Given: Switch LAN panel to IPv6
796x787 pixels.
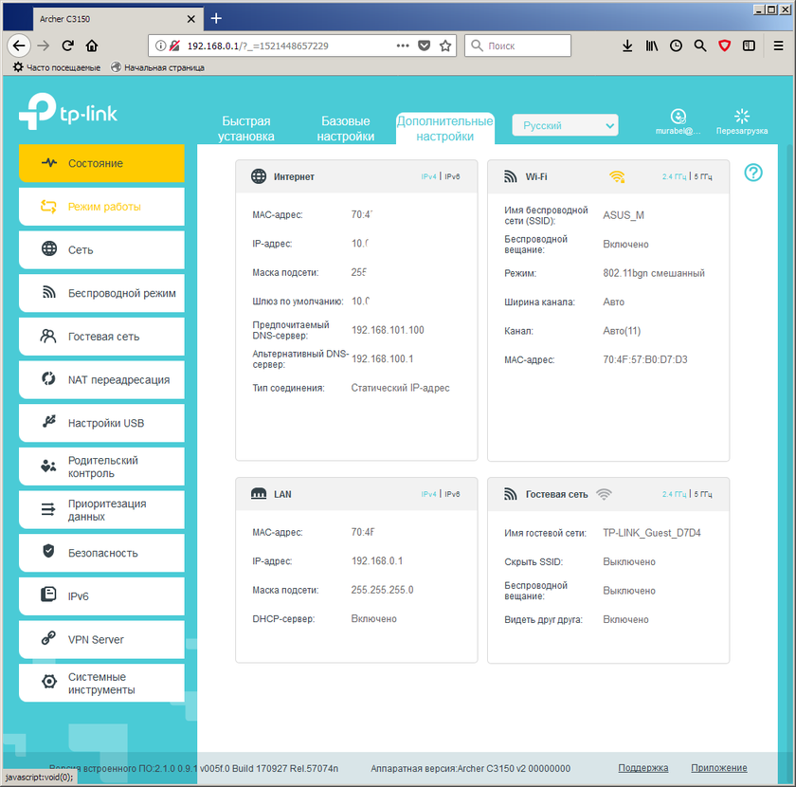Looking at the screenshot, I should (453, 494).
